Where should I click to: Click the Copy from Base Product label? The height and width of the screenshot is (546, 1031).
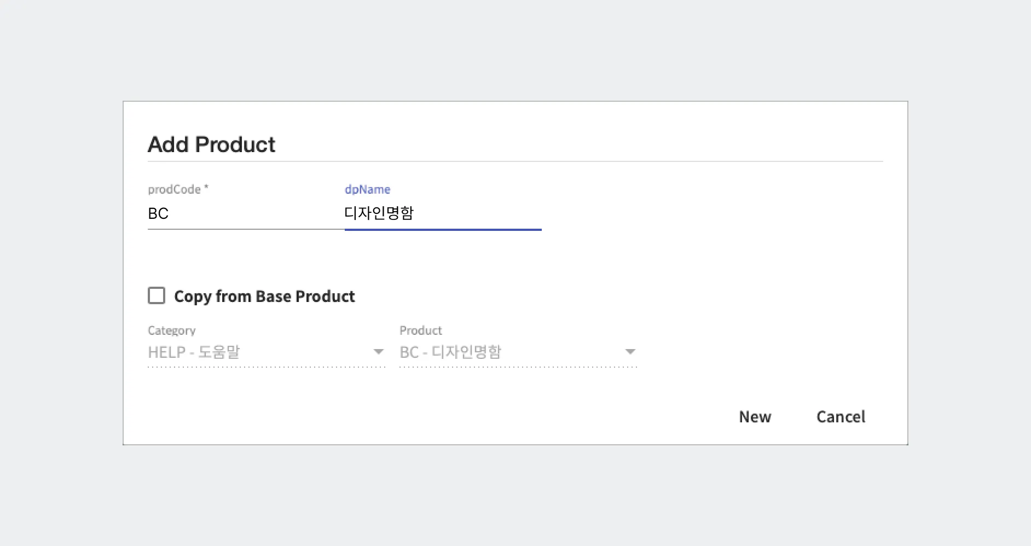coord(264,297)
